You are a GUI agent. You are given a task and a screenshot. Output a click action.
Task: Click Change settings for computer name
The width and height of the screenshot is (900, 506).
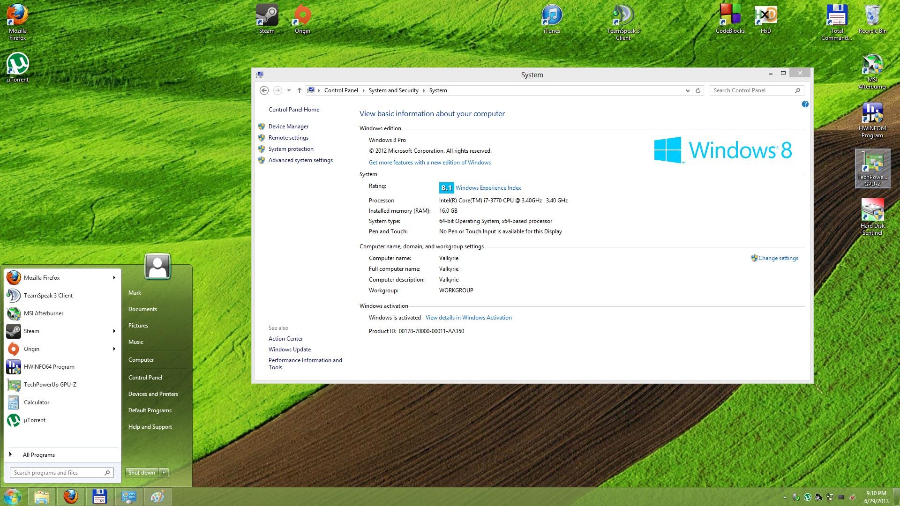[x=778, y=258]
